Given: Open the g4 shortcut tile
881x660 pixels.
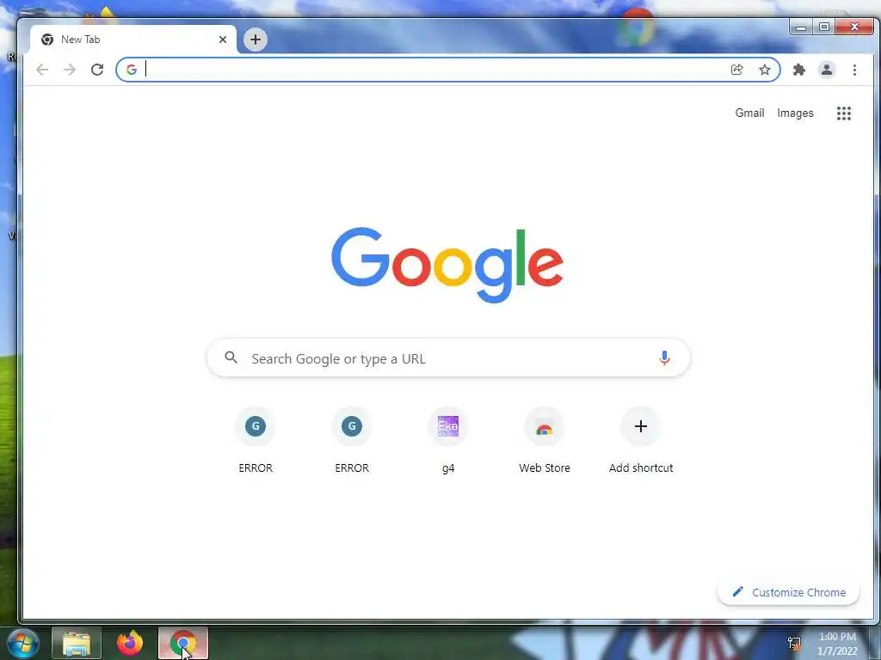Looking at the screenshot, I should tap(448, 441).
